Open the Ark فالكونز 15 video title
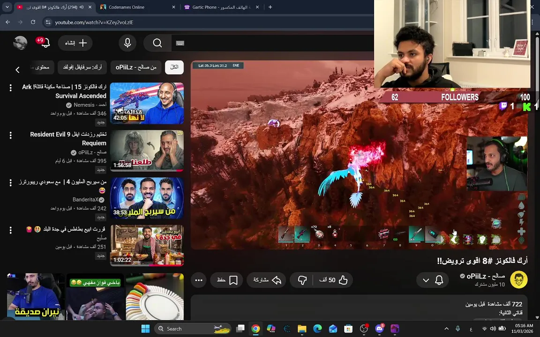The width and height of the screenshot is (540, 337). click(x=64, y=91)
